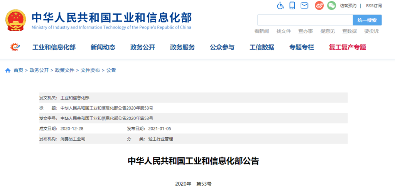Navigate to 政策文件 in breadcrumb
Image resolution: width=395 pixels, height=189 pixels.
point(65,70)
